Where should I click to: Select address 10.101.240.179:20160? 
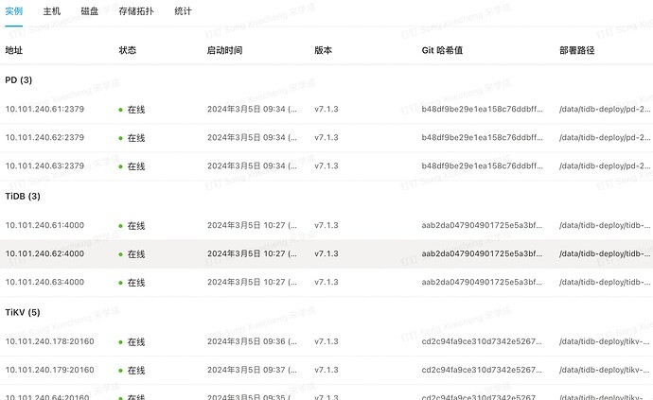pos(49,370)
